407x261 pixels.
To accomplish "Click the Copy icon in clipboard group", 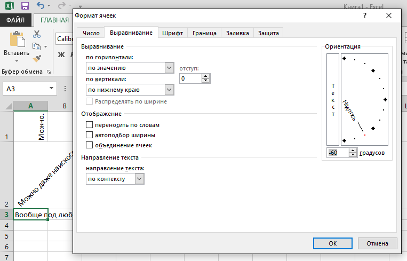I will [37, 46].
